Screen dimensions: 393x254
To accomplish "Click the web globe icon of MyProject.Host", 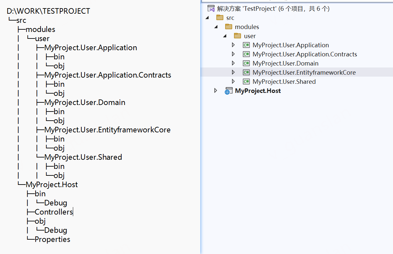I will 228,91.
